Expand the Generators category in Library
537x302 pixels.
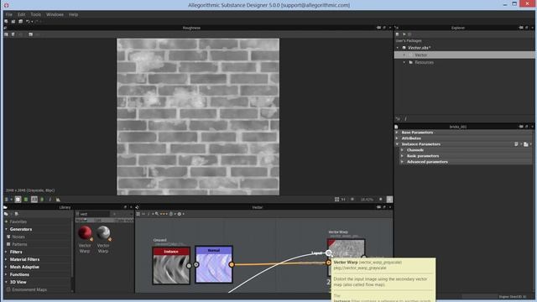click(x=6, y=229)
